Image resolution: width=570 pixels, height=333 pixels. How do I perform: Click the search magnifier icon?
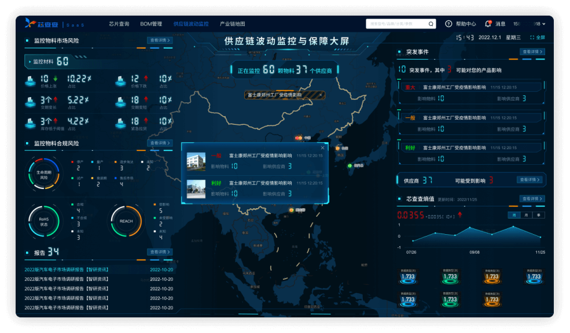pos(431,24)
